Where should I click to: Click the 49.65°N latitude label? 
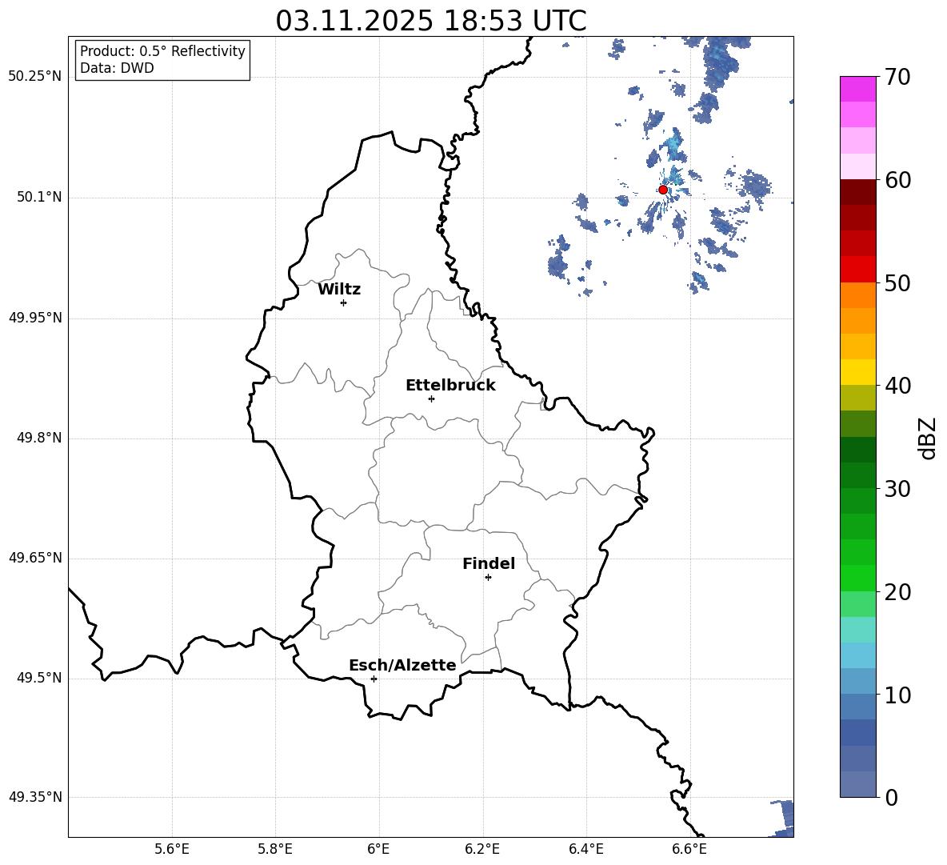pos(35,558)
